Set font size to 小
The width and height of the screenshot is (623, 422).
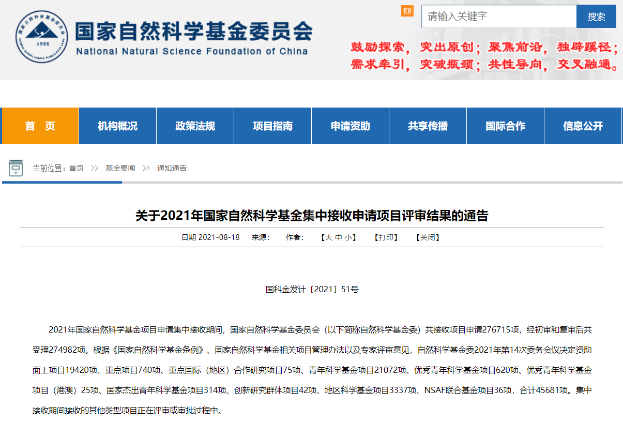tap(348, 238)
